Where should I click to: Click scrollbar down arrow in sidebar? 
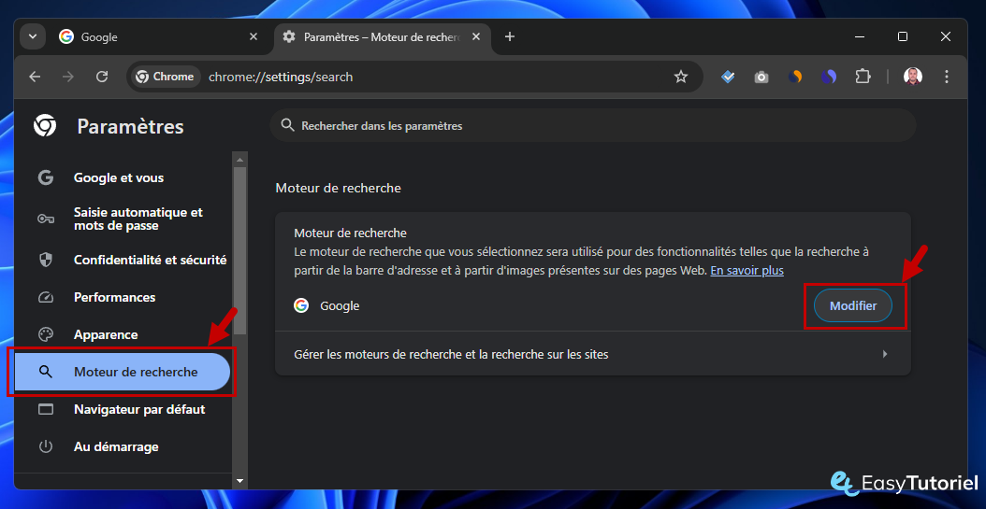pyautogui.click(x=240, y=480)
